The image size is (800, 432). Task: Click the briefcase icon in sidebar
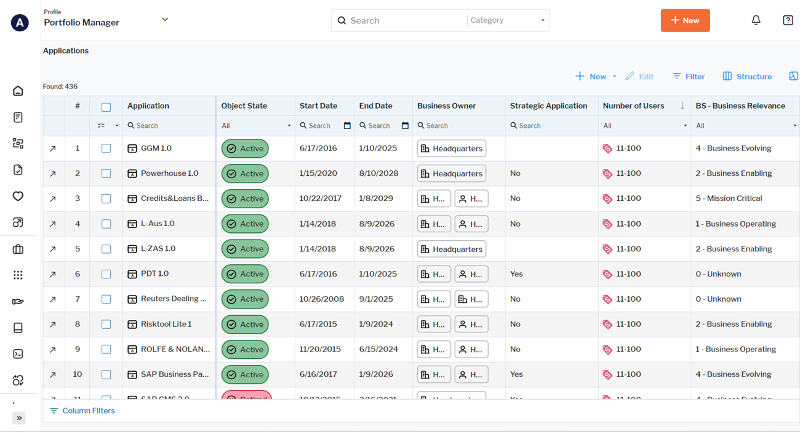[x=18, y=249]
